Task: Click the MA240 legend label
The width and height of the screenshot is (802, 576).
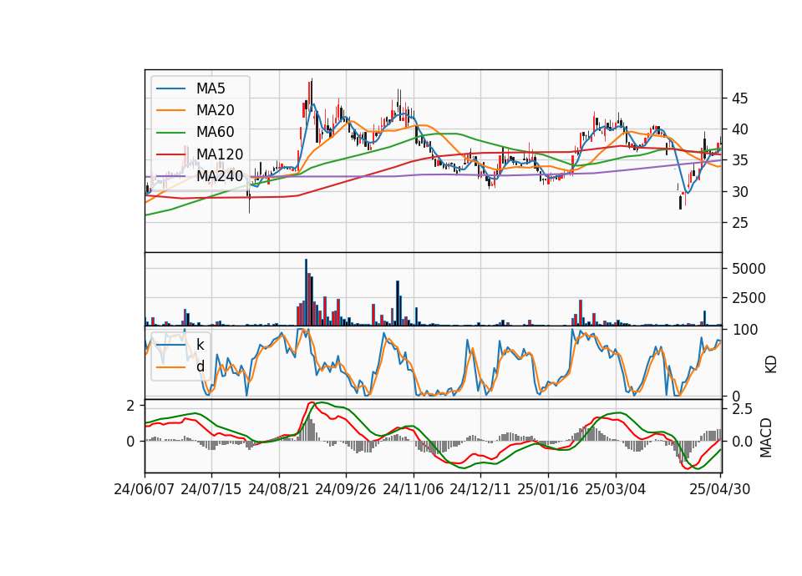Action: click(x=220, y=176)
